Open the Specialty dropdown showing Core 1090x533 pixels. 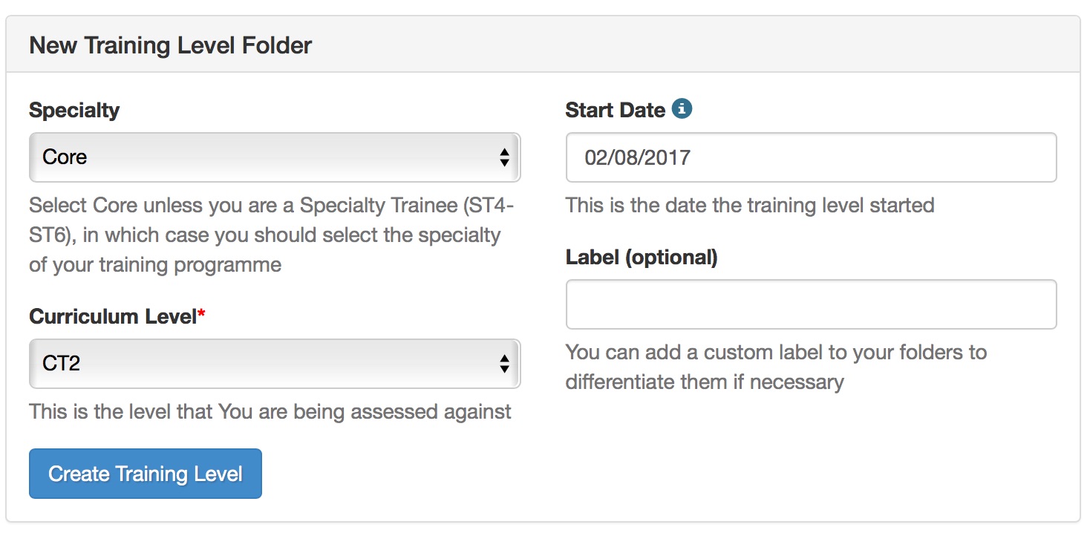tap(274, 157)
